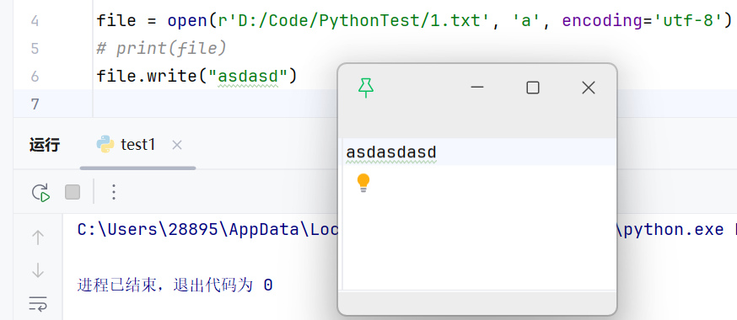Close the test1 run tab

click(177, 145)
